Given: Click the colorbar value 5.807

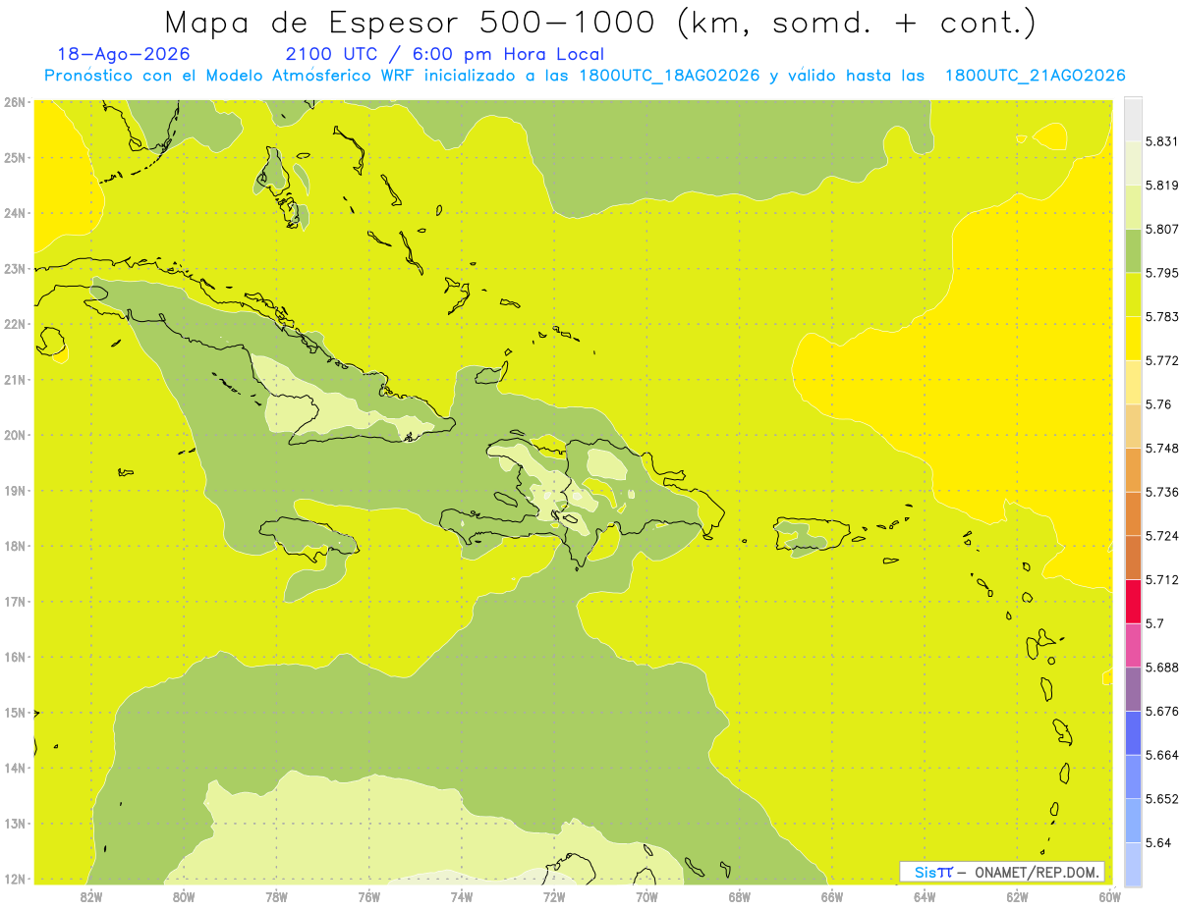Looking at the screenshot, I should pyautogui.click(x=1161, y=229).
